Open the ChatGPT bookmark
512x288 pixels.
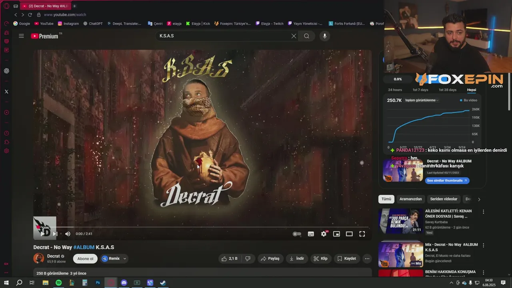point(93,24)
